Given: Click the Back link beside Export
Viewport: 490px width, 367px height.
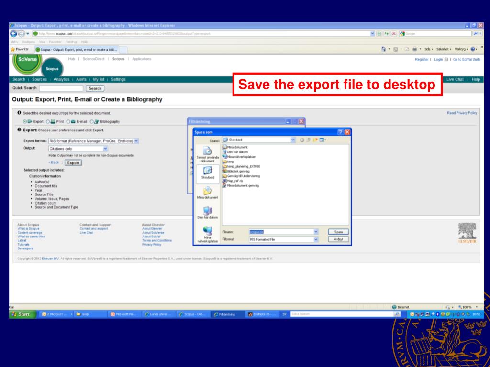Looking at the screenshot, I should (54, 162).
